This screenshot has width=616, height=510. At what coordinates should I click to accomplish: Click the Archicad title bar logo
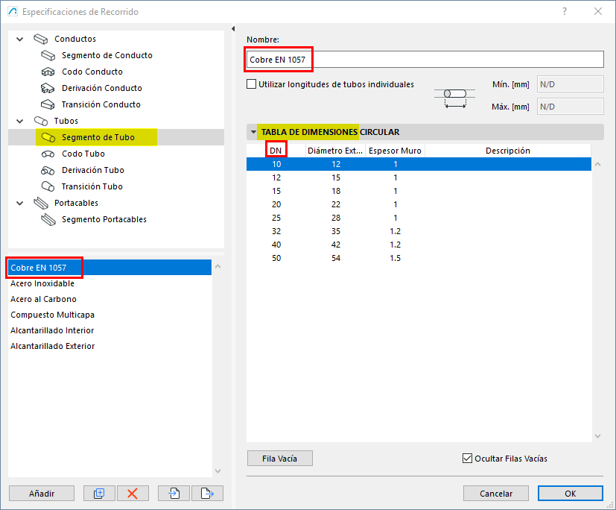coord(13,11)
